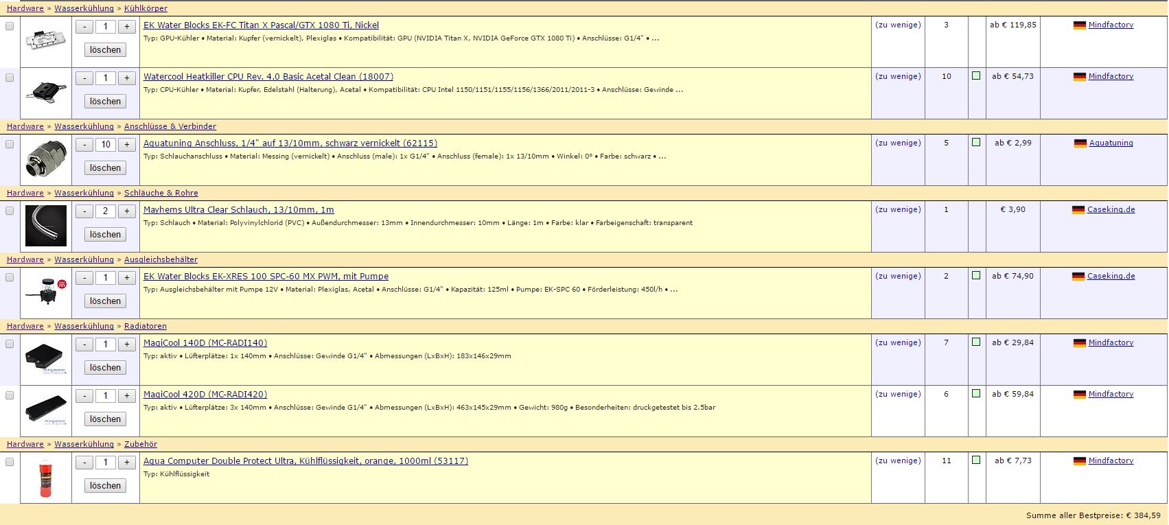Select checkbox for MagiCool 420D row

pos(10,395)
